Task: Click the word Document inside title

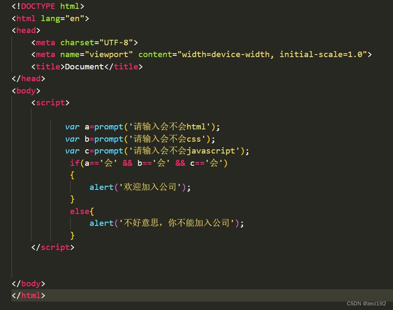Action: 84,66
